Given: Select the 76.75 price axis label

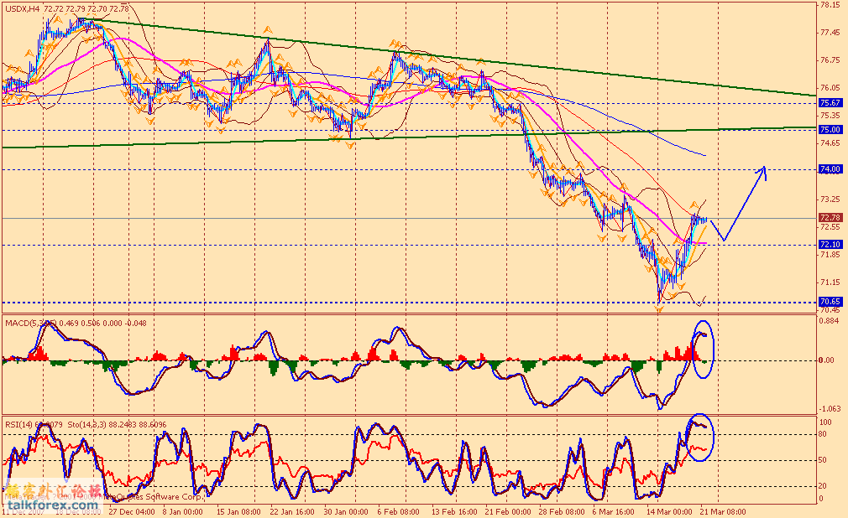Looking at the screenshot, I should pos(830,60).
